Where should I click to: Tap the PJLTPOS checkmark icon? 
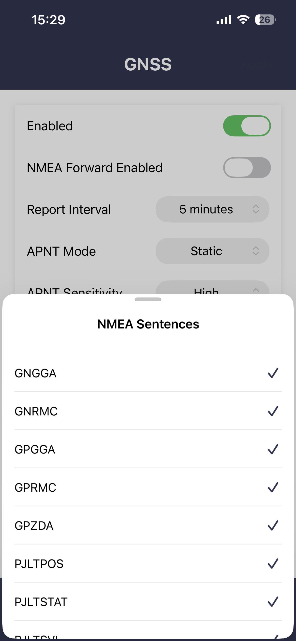point(273,564)
